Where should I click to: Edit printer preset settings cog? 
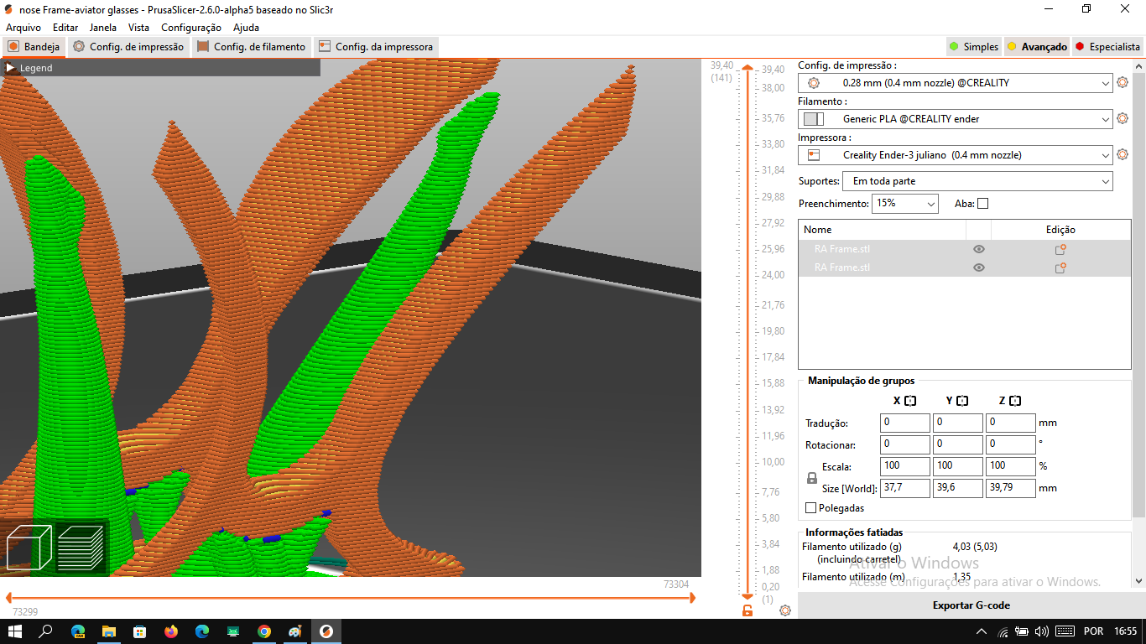(1123, 155)
